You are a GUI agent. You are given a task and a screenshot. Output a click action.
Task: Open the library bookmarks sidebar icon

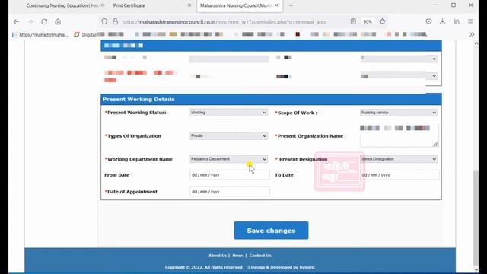tap(457, 21)
